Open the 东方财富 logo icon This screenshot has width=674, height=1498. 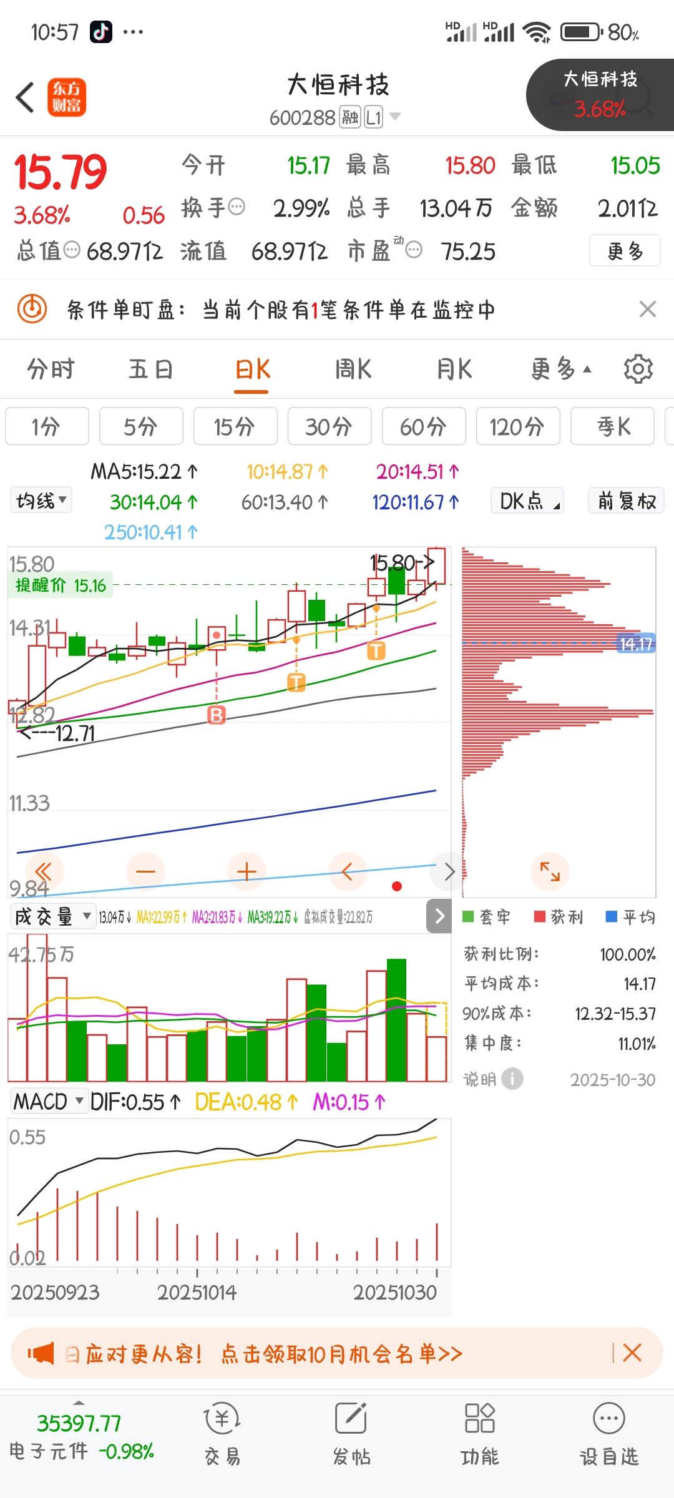pos(67,97)
